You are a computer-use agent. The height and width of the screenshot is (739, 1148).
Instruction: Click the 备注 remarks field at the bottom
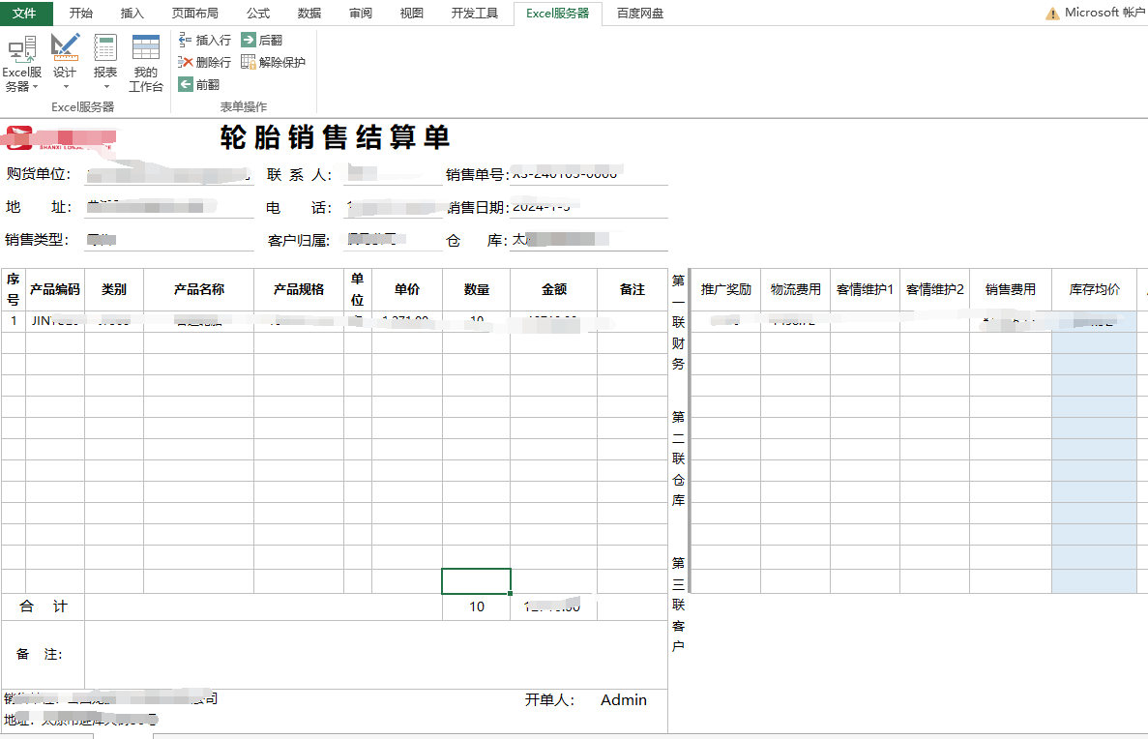click(375, 655)
